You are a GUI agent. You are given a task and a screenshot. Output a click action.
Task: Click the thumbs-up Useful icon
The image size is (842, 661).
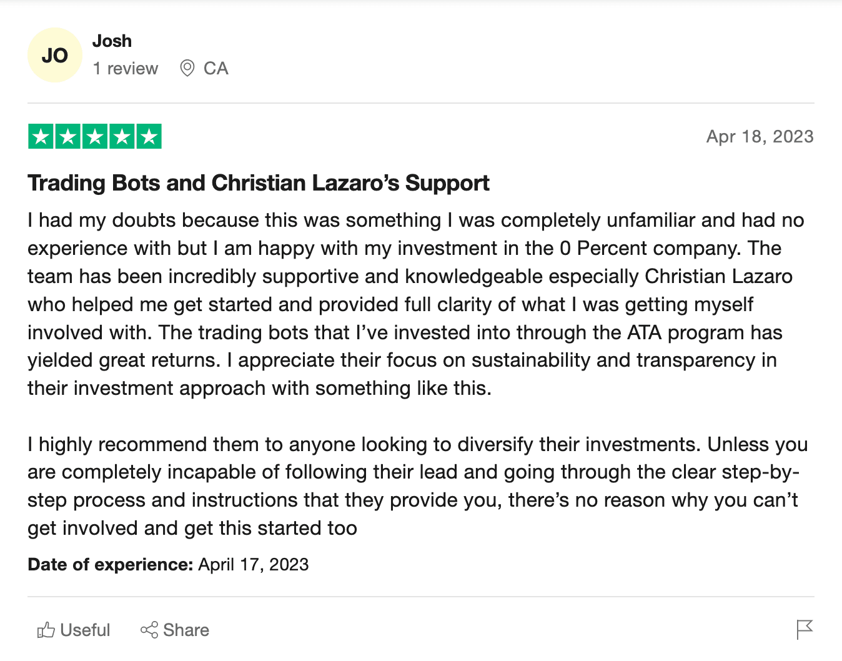pos(46,630)
